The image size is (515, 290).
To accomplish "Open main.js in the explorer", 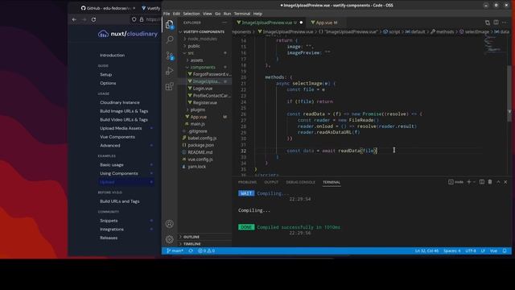I will (197, 124).
